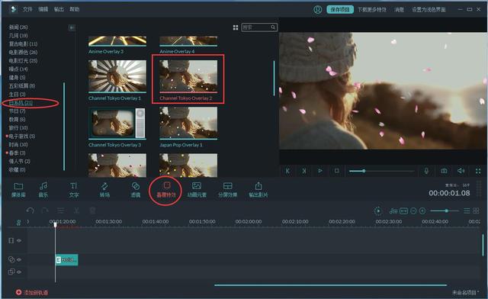Select the 电影颜色 (26) category
Screen dimensions: 488x299
point(23,53)
